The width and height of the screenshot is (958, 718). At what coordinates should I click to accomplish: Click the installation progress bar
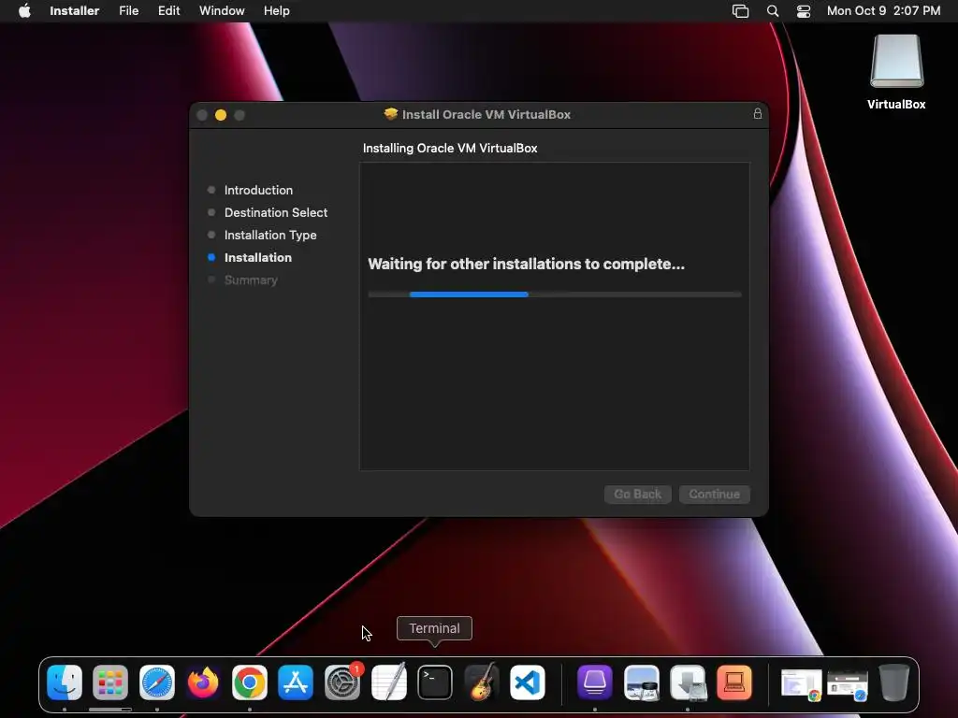(555, 294)
